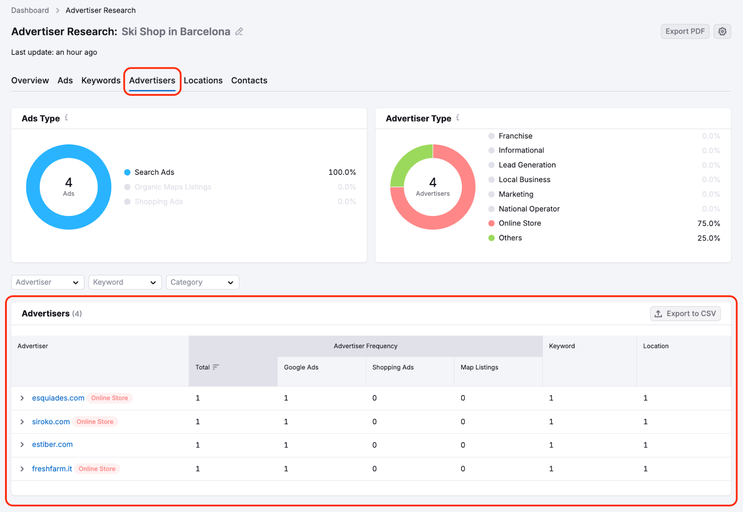Viewport: 743px width, 512px height.
Task: Toggle the Others segment in Advertiser Type legend
Action: (491, 237)
